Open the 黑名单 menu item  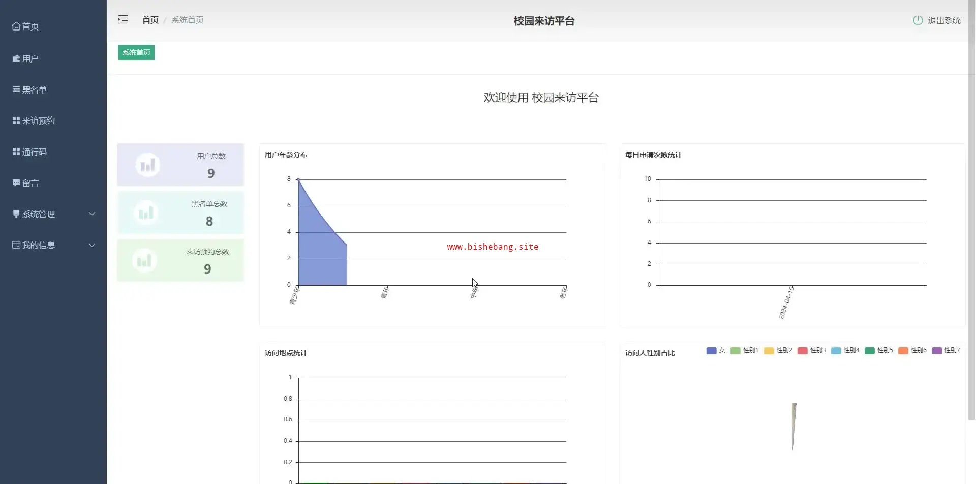[53, 89]
